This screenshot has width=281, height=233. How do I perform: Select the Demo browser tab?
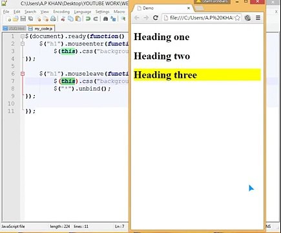click(x=163, y=8)
